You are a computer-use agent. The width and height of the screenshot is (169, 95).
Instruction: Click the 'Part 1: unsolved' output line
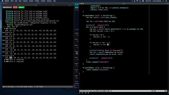click(14, 60)
